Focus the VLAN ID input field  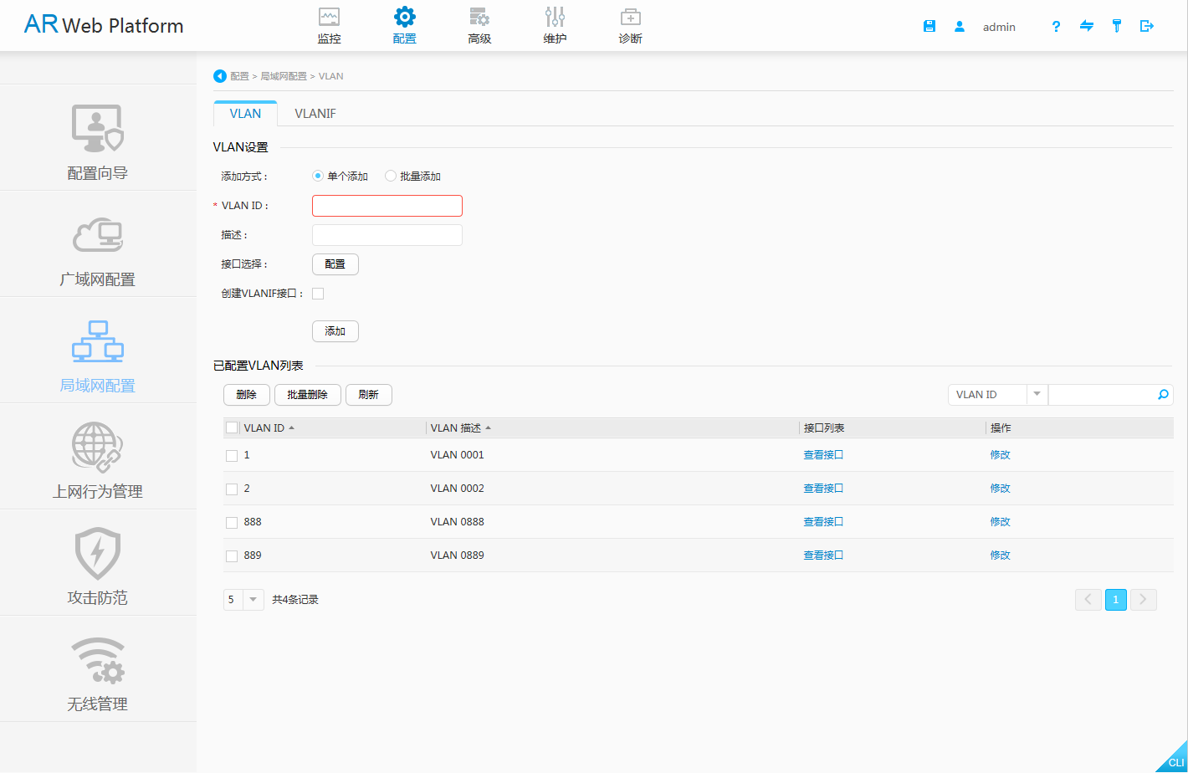click(387, 206)
